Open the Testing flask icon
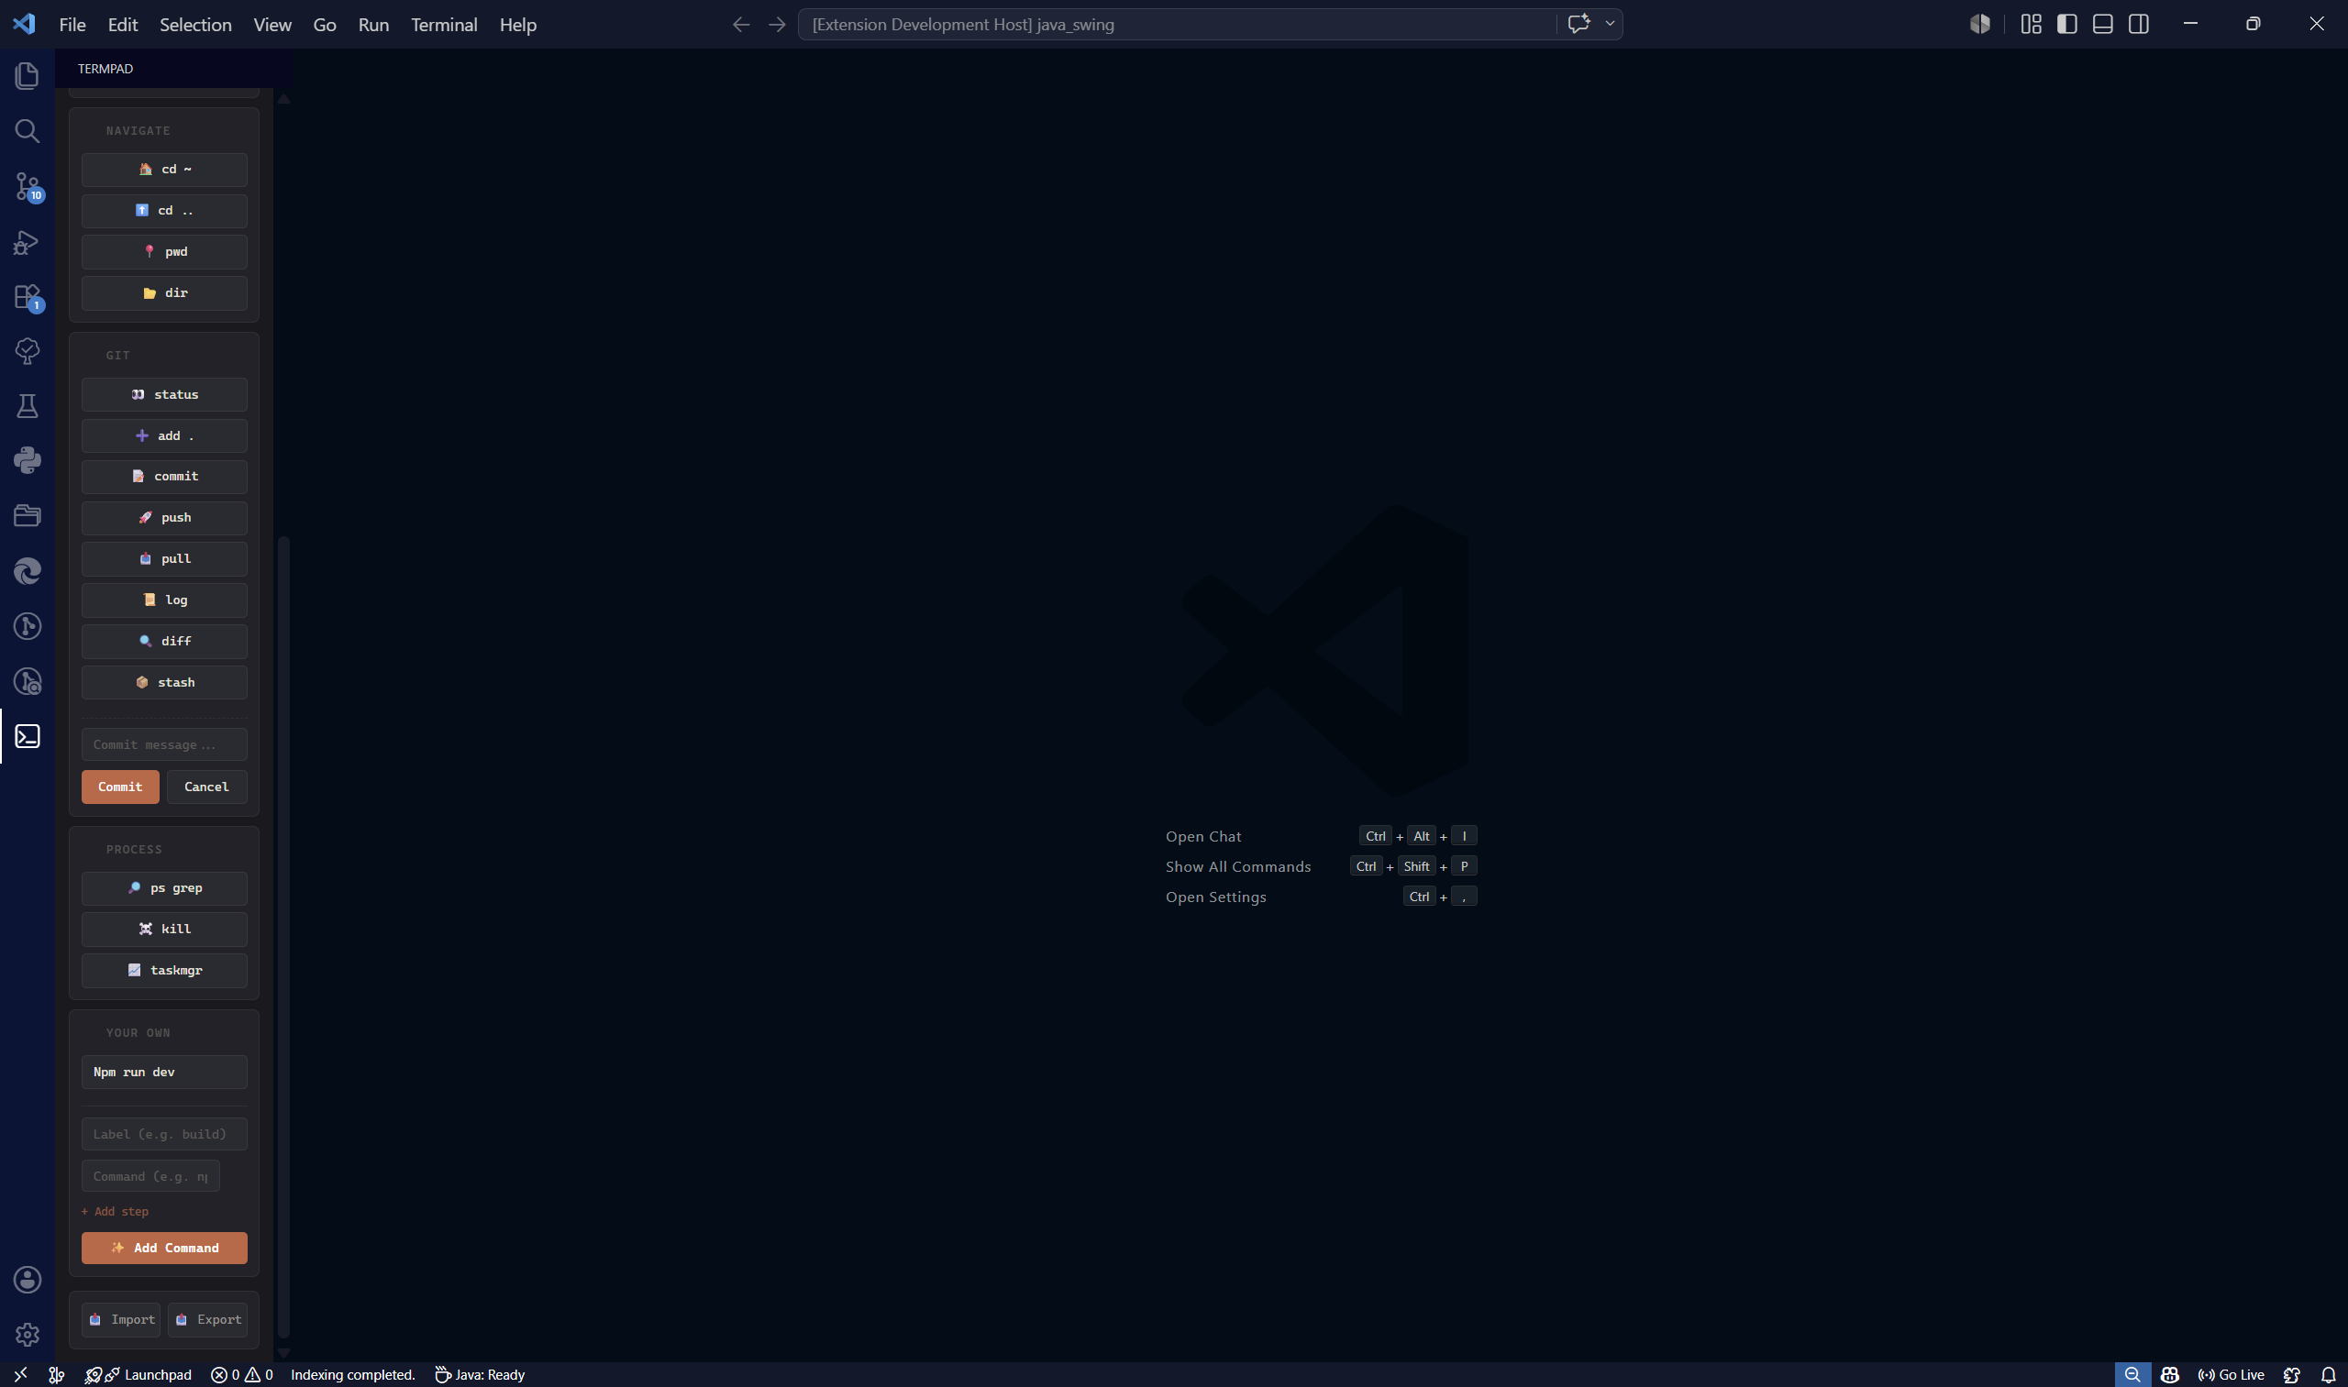 [28, 405]
